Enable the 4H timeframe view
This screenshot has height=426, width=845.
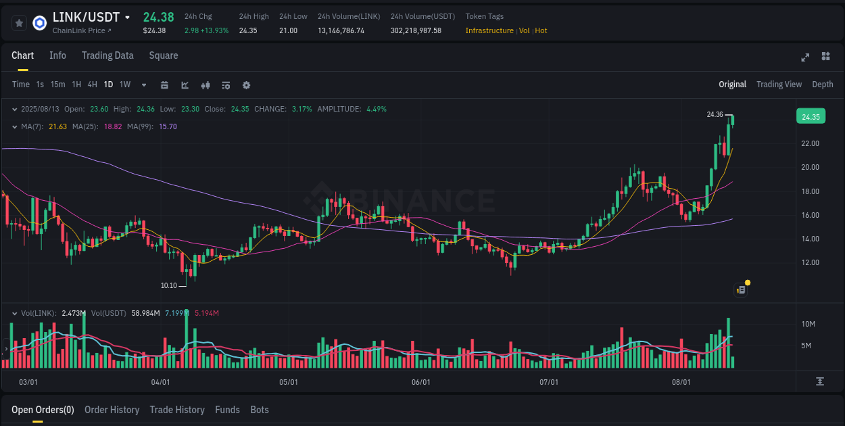(x=92, y=85)
